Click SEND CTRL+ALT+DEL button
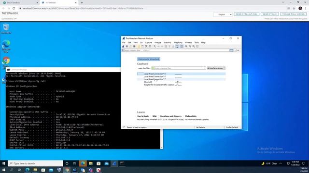The height and width of the screenshot is (173, 309). pos(246,14)
